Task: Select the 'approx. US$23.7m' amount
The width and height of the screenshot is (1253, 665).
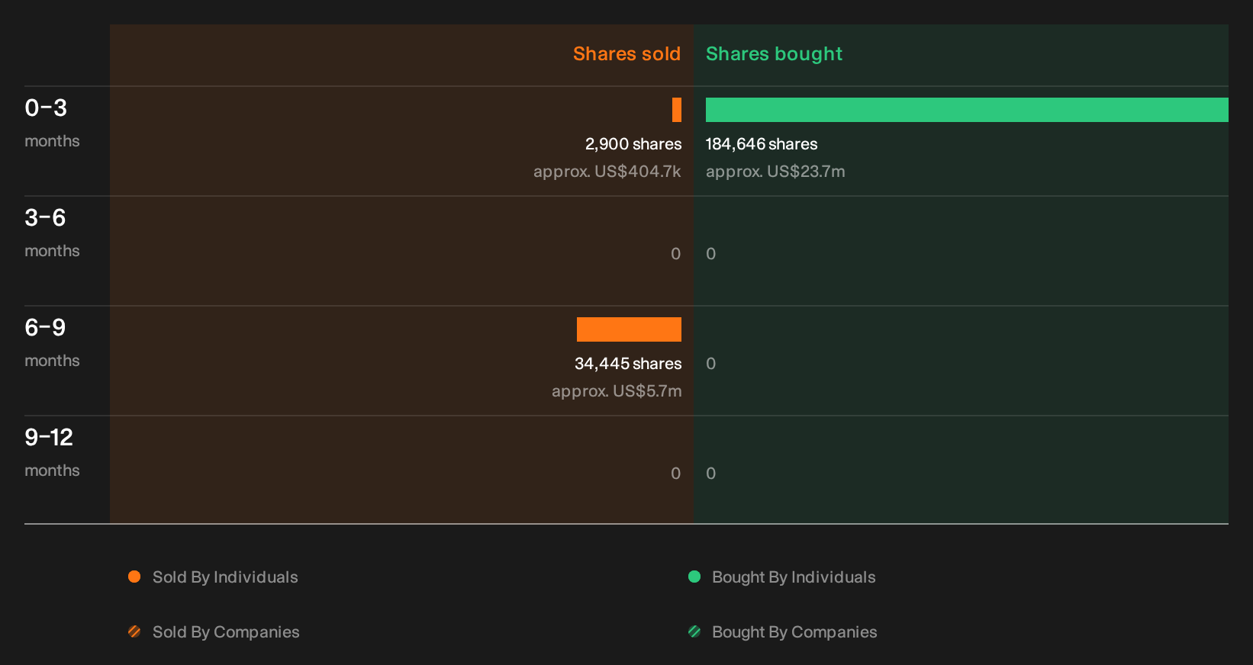Action: coord(775,172)
